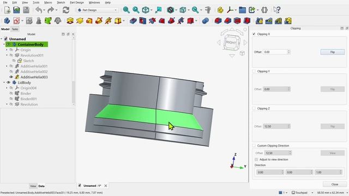Viewport: 349px width, 196px height.
Task: Click the Additive Helix toolbar icon
Action: click(x=109, y=21)
